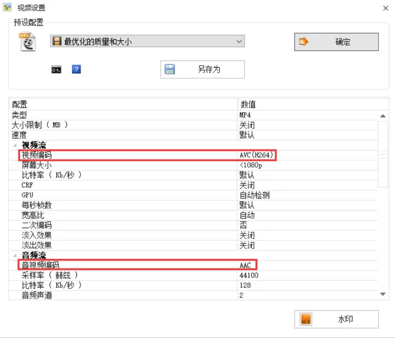Click the orange watermark icon in 水印
395x338 pixels.
(x=306, y=319)
